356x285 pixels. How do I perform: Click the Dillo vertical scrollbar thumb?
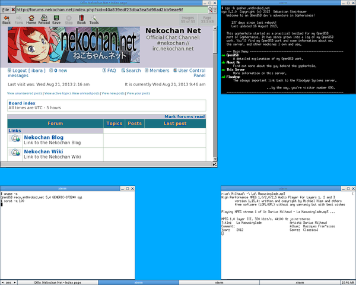coord(215,42)
